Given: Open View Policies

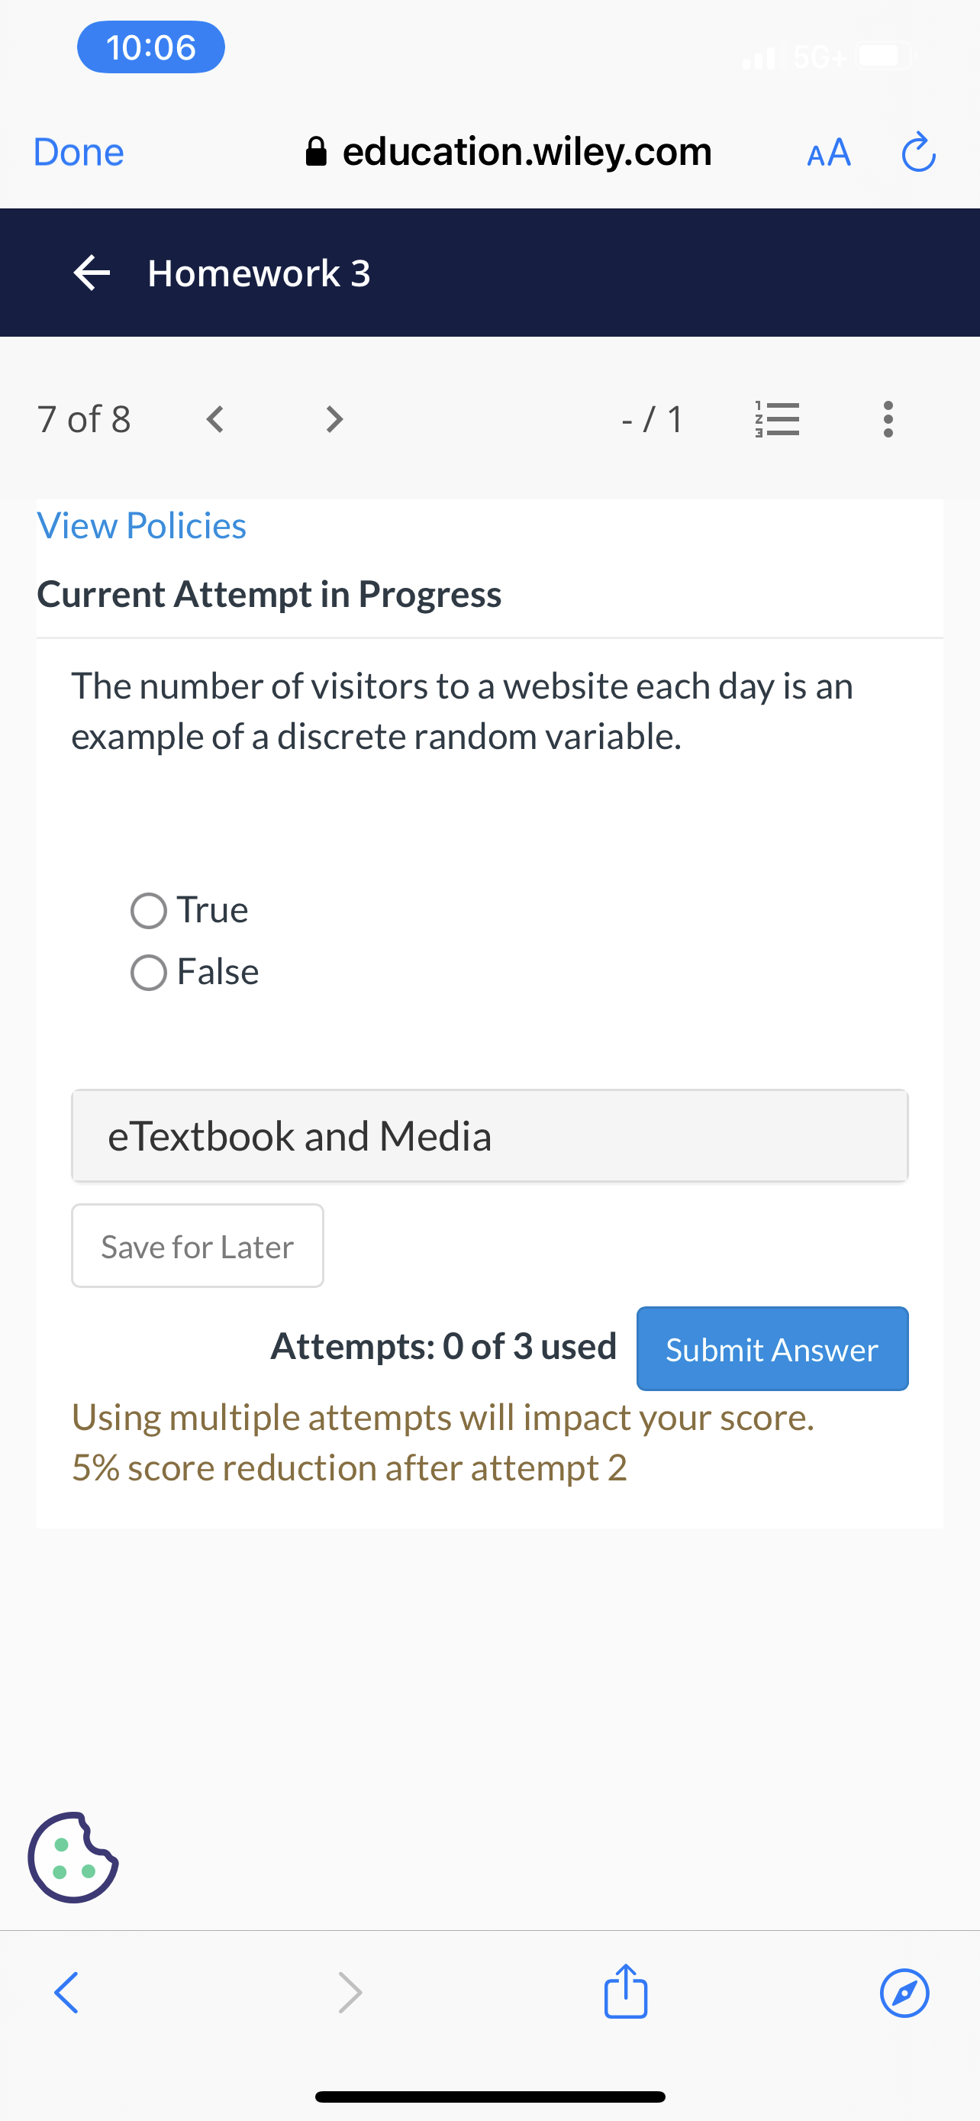Looking at the screenshot, I should point(141,525).
